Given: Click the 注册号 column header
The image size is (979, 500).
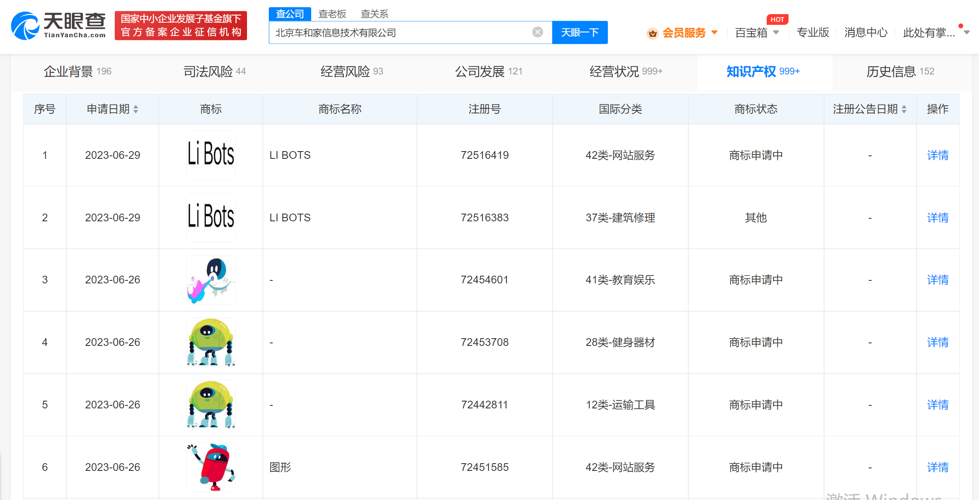Looking at the screenshot, I should (x=485, y=109).
